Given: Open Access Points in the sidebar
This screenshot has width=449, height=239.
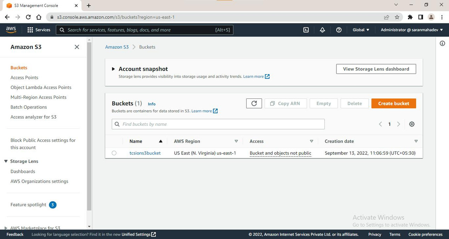Looking at the screenshot, I should pyautogui.click(x=24, y=77).
